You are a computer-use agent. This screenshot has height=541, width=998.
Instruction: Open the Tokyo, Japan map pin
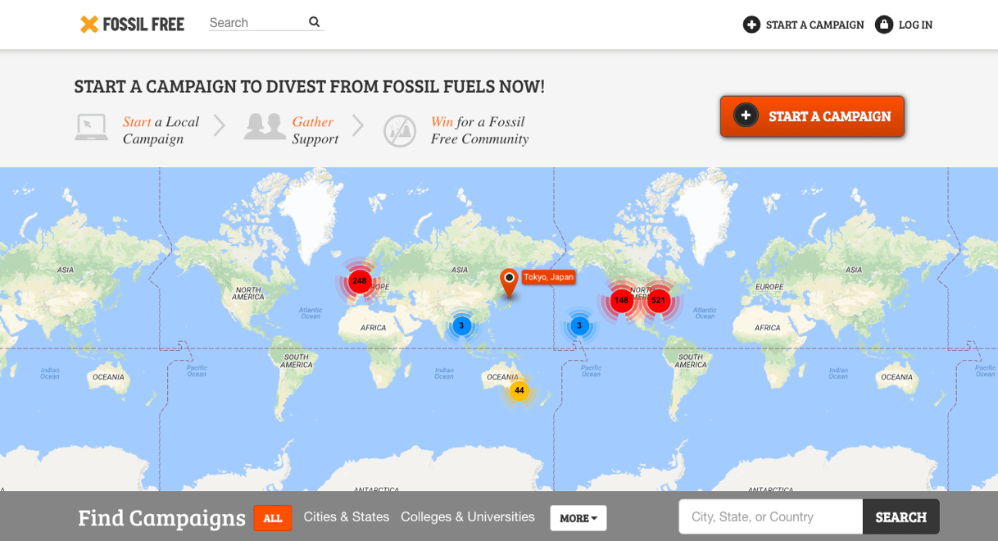[509, 281]
